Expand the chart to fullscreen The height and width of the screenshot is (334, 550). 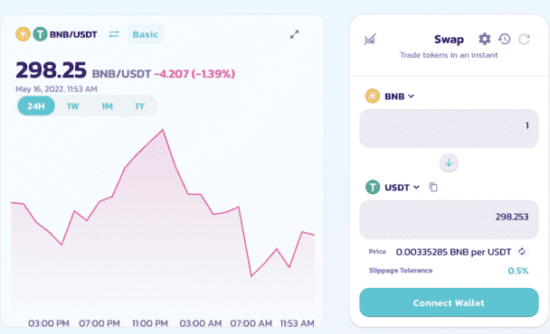pos(295,34)
